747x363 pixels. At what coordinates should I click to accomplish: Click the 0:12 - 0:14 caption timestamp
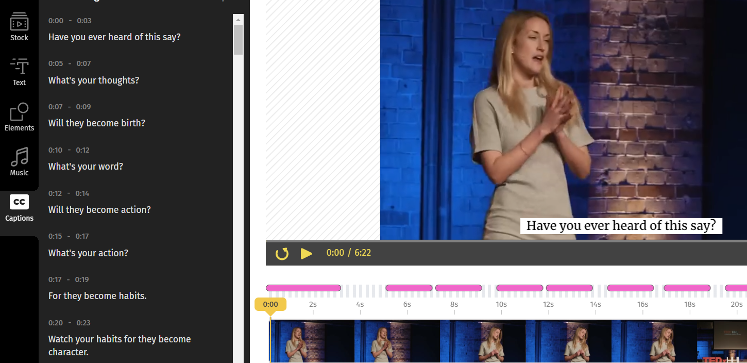[x=69, y=193]
